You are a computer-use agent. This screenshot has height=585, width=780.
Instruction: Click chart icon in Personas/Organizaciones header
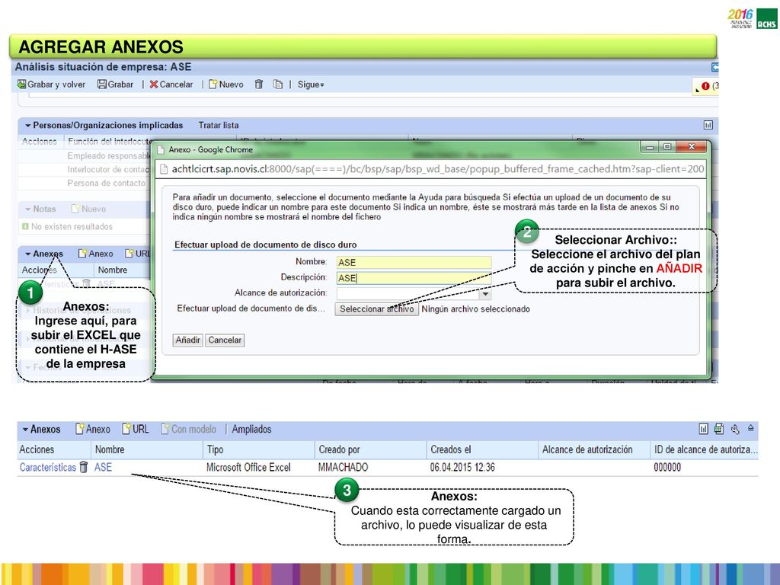click(708, 126)
